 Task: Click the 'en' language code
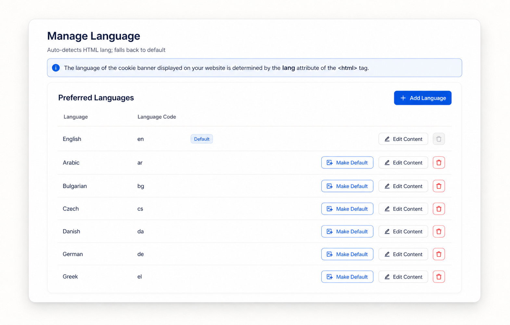(140, 139)
